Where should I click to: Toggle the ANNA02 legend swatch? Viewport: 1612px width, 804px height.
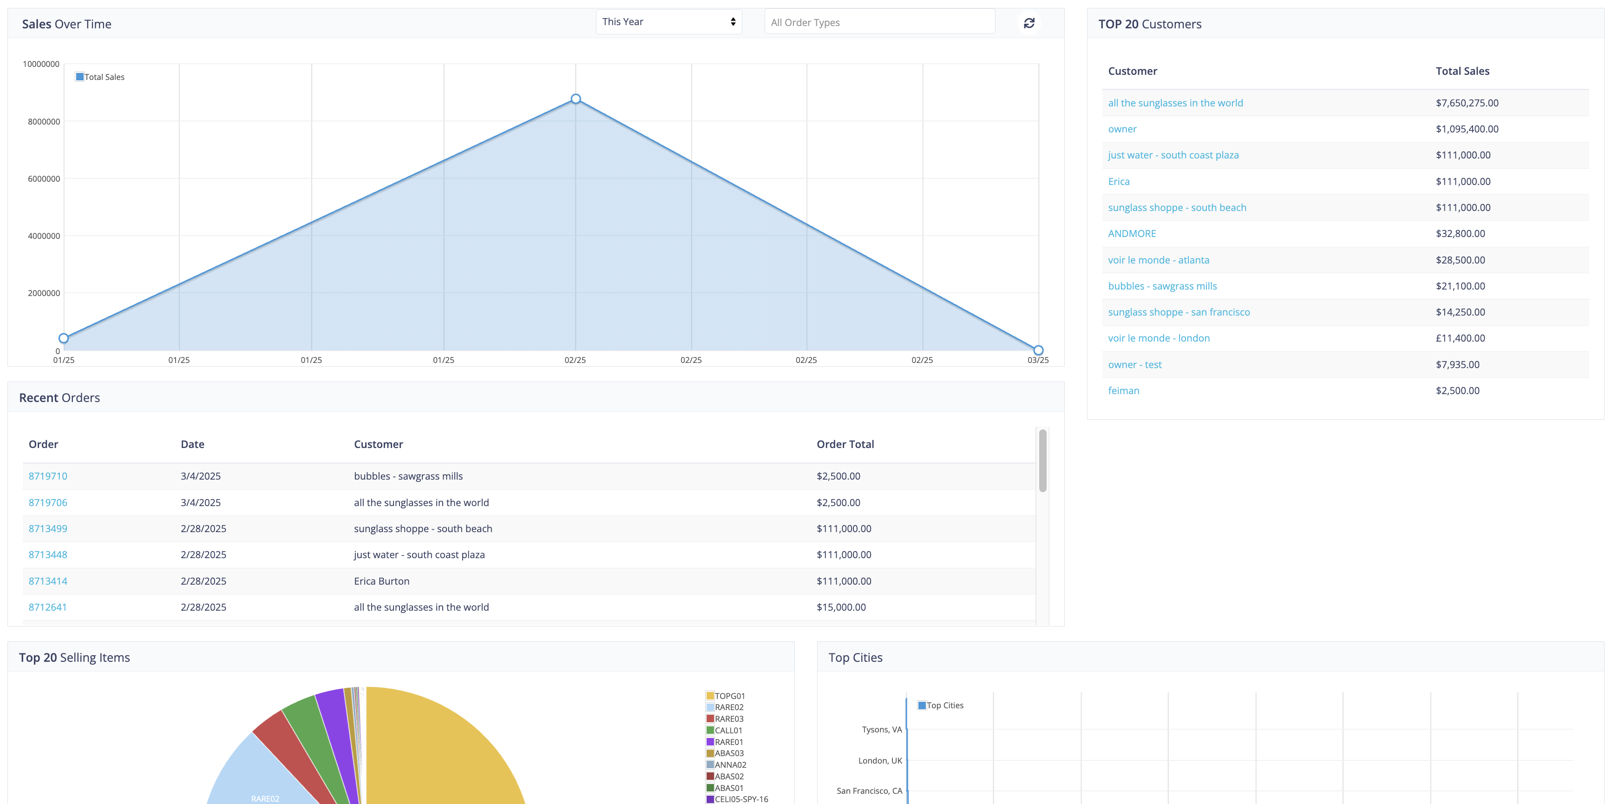710,764
